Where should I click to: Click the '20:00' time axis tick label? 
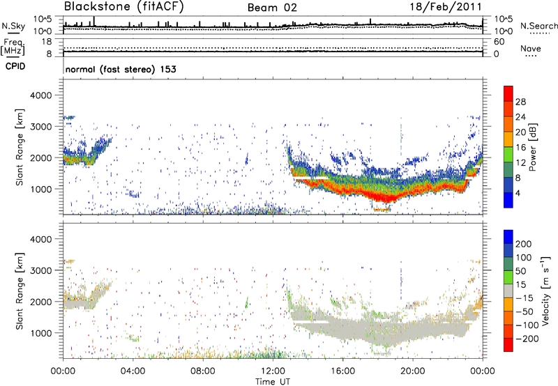412,371
